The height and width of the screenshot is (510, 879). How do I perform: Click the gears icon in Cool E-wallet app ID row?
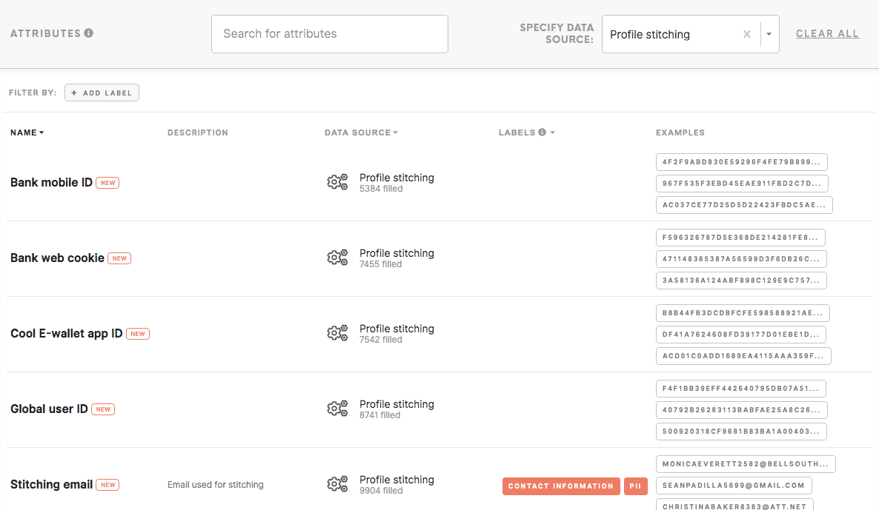pos(337,333)
